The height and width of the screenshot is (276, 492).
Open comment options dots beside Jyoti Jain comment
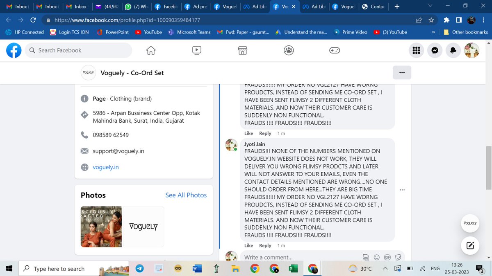coord(402,190)
